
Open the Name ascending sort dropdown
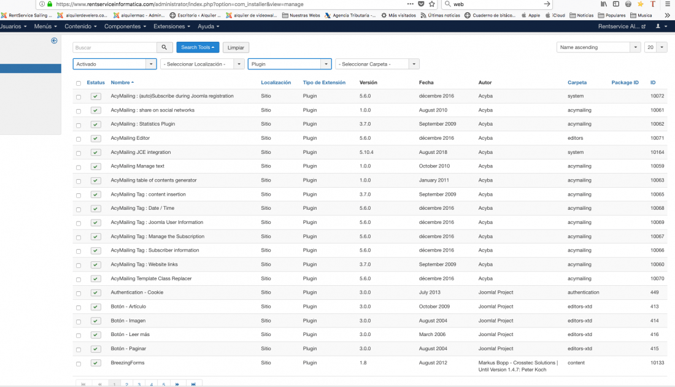[x=598, y=47]
